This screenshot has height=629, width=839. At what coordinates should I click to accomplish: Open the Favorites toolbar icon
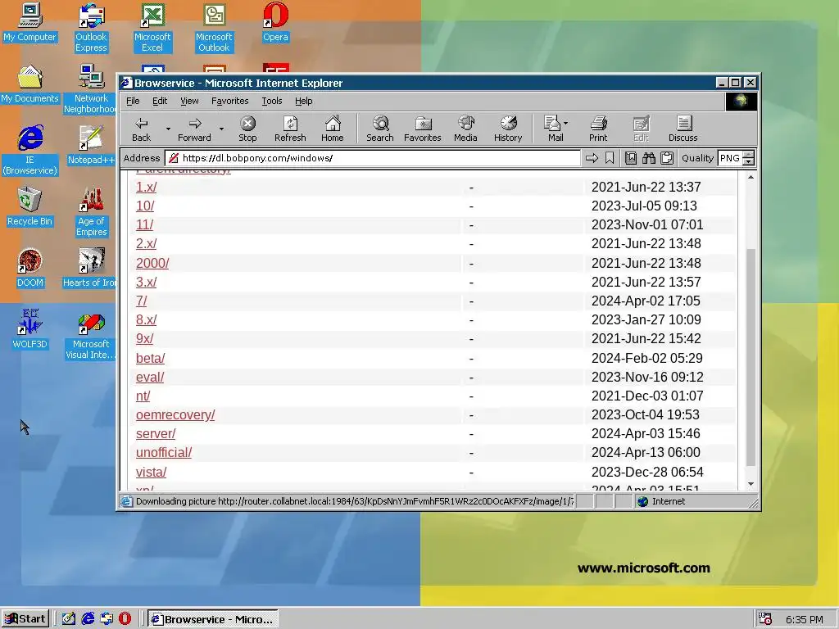(x=423, y=129)
